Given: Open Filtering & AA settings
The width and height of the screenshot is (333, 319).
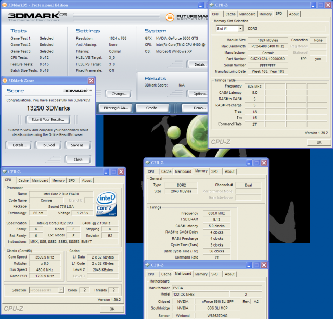Looking at the screenshot, I should tap(116, 108).
